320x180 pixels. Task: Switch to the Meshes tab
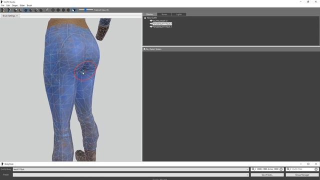click(x=150, y=14)
